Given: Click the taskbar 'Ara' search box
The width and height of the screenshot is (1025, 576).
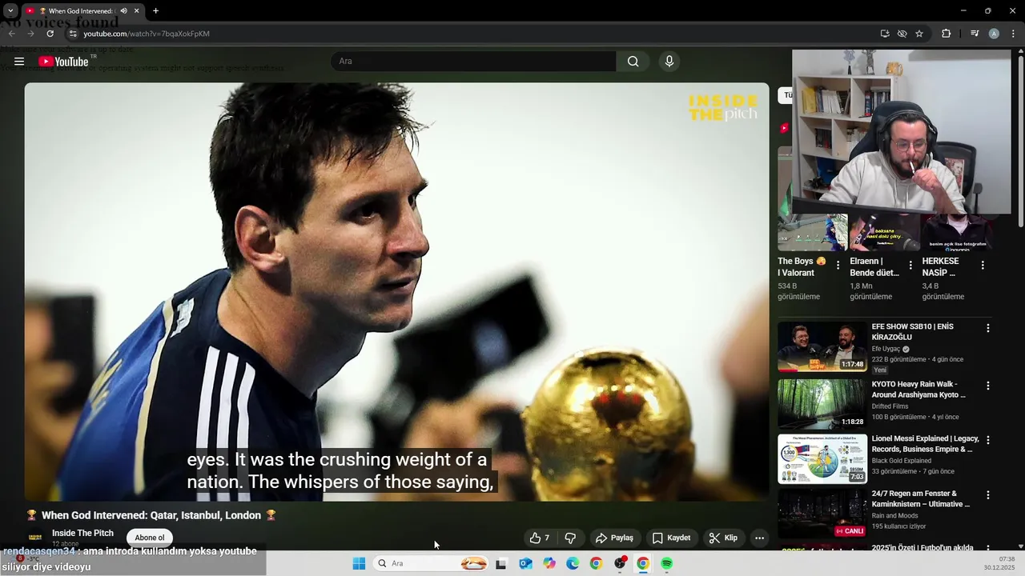Looking at the screenshot, I should point(432,563).
